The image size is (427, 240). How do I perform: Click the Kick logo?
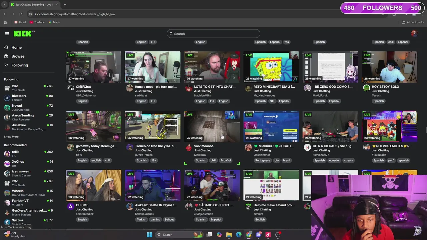coord(24,33)
